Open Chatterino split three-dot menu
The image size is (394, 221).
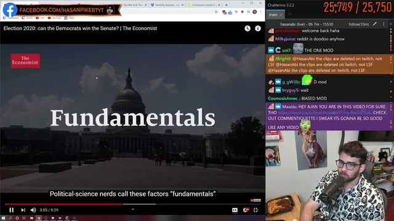coord(384,24)
